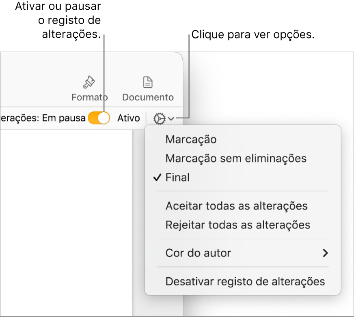Select the document page icon above Documento

tap(147, 81)
